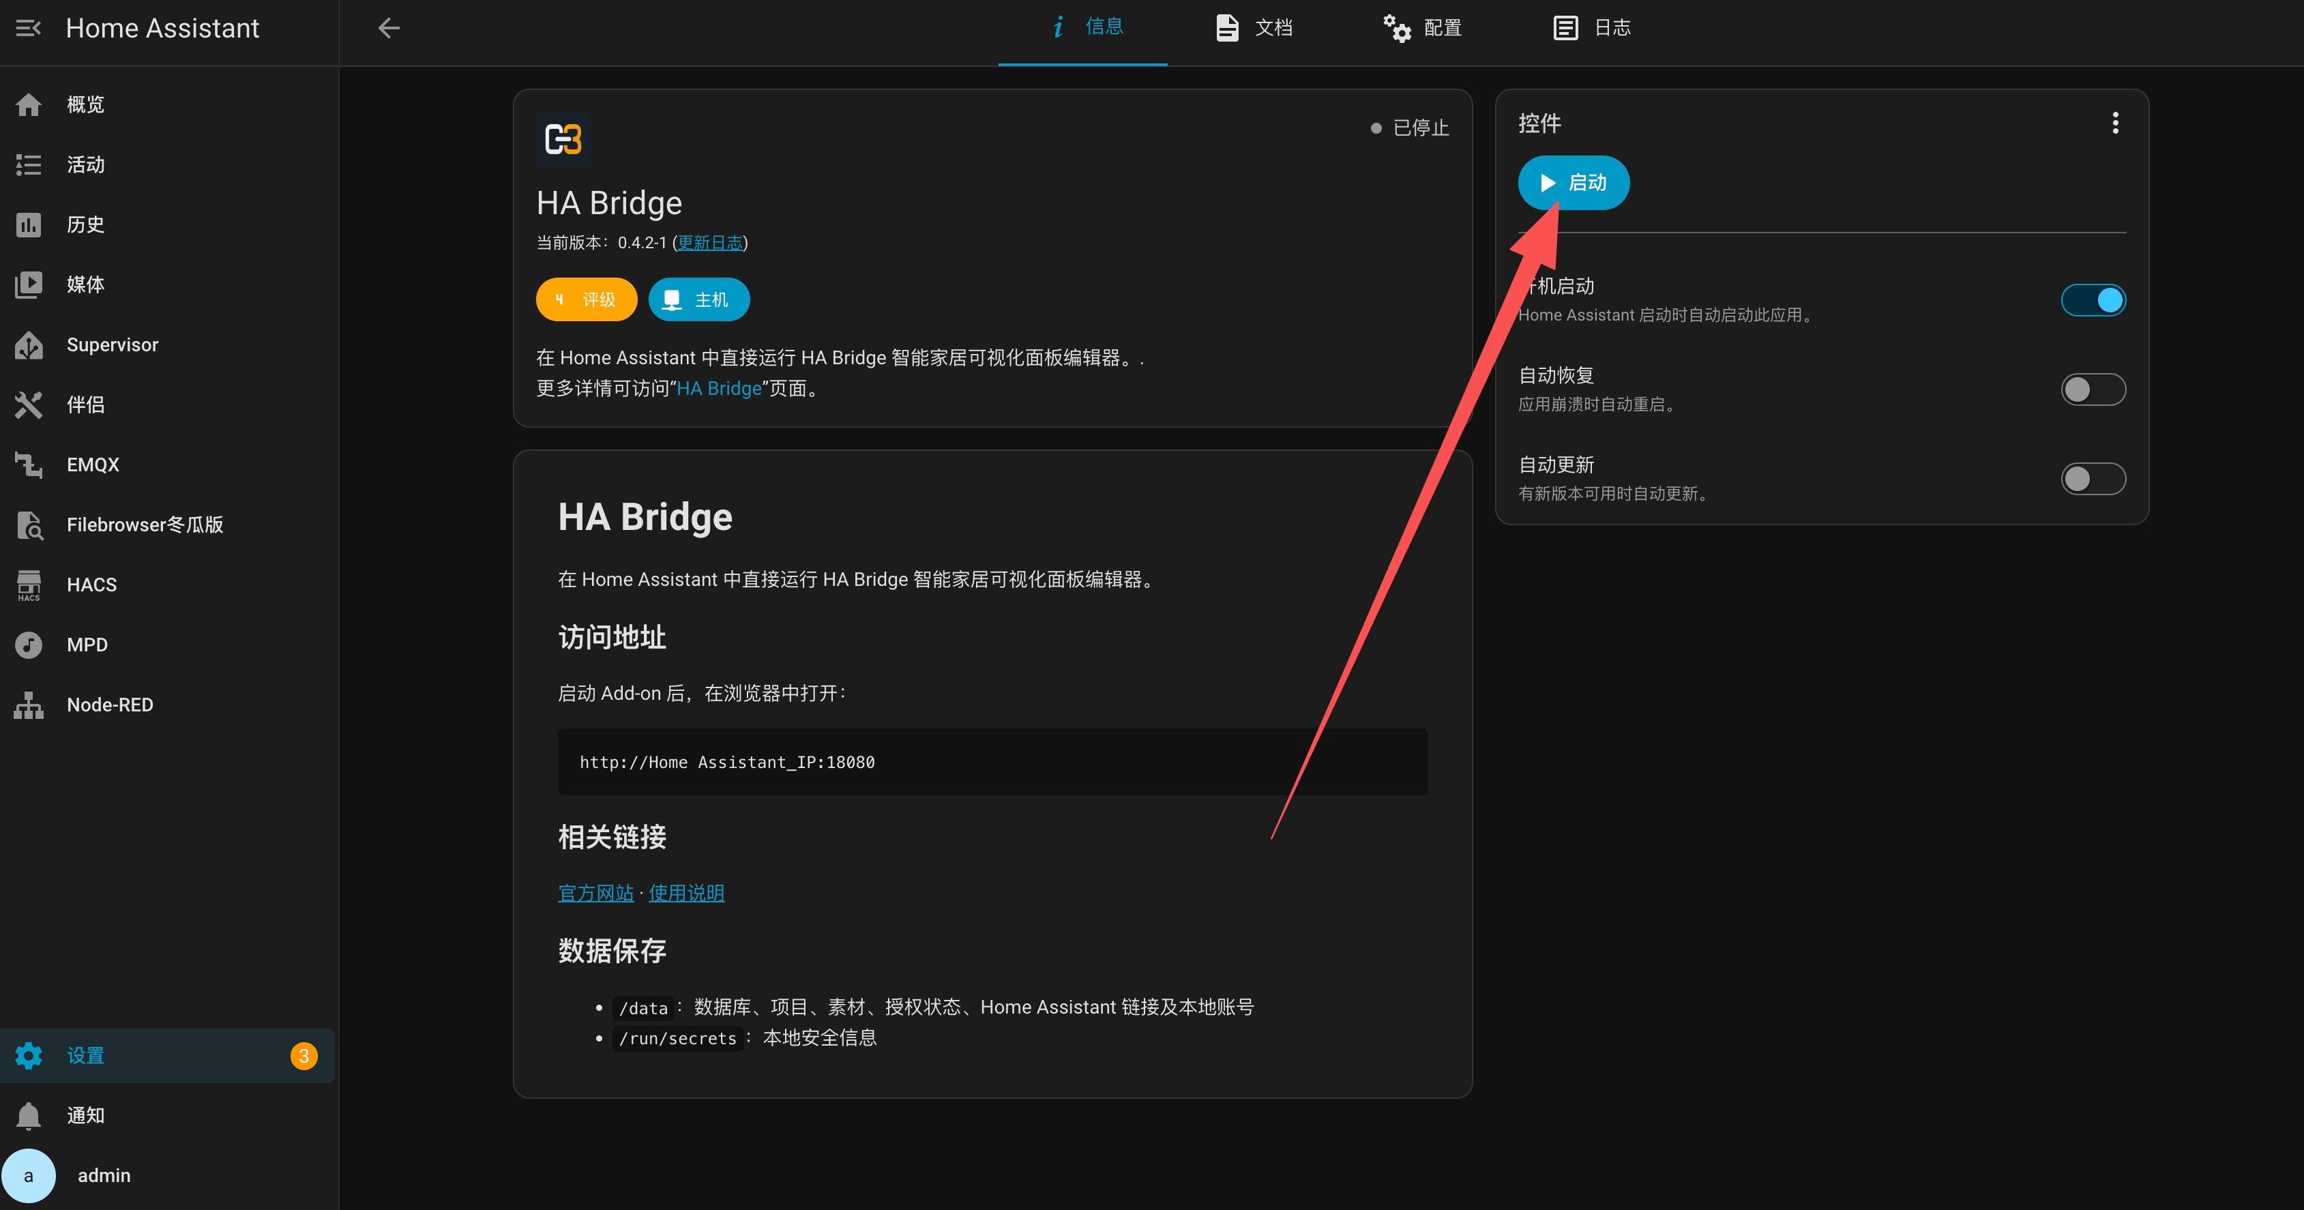
Task: Open the EMQX sidebar icon
Action: 29,465
